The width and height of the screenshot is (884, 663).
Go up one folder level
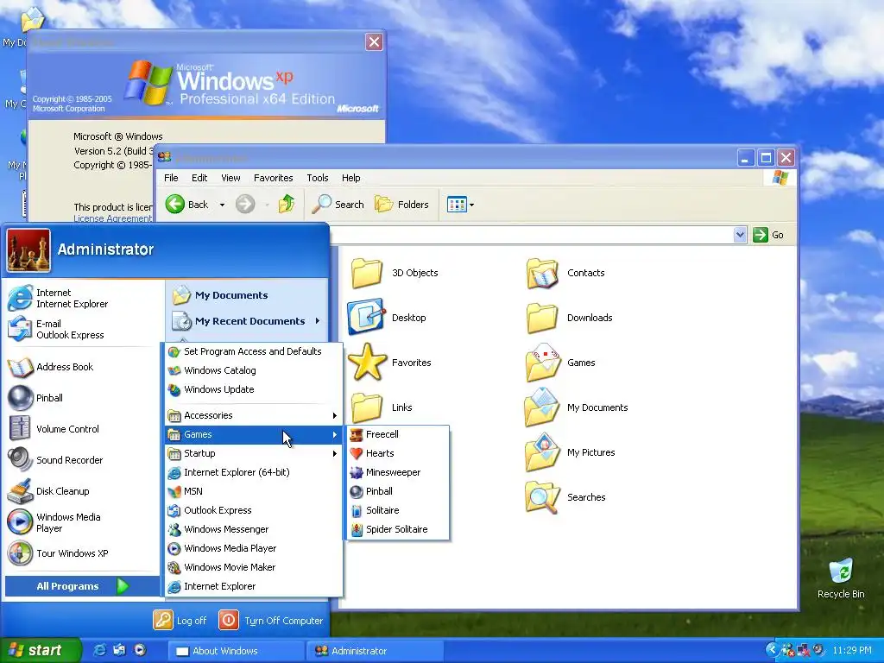coord(287,204)
